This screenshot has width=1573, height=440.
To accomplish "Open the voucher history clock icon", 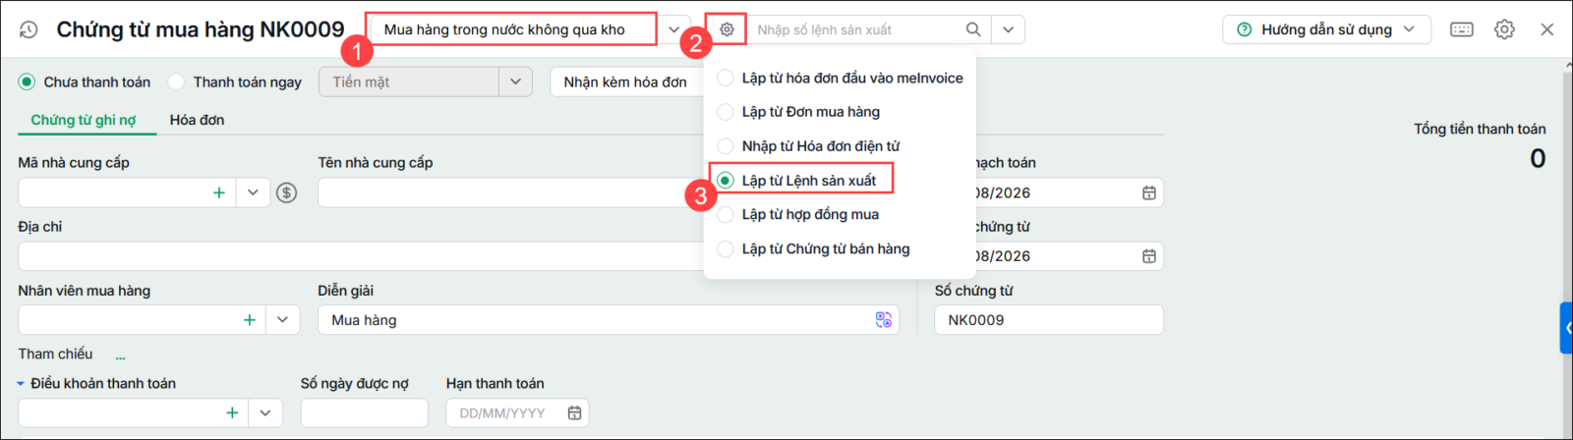I will (29, 29).
